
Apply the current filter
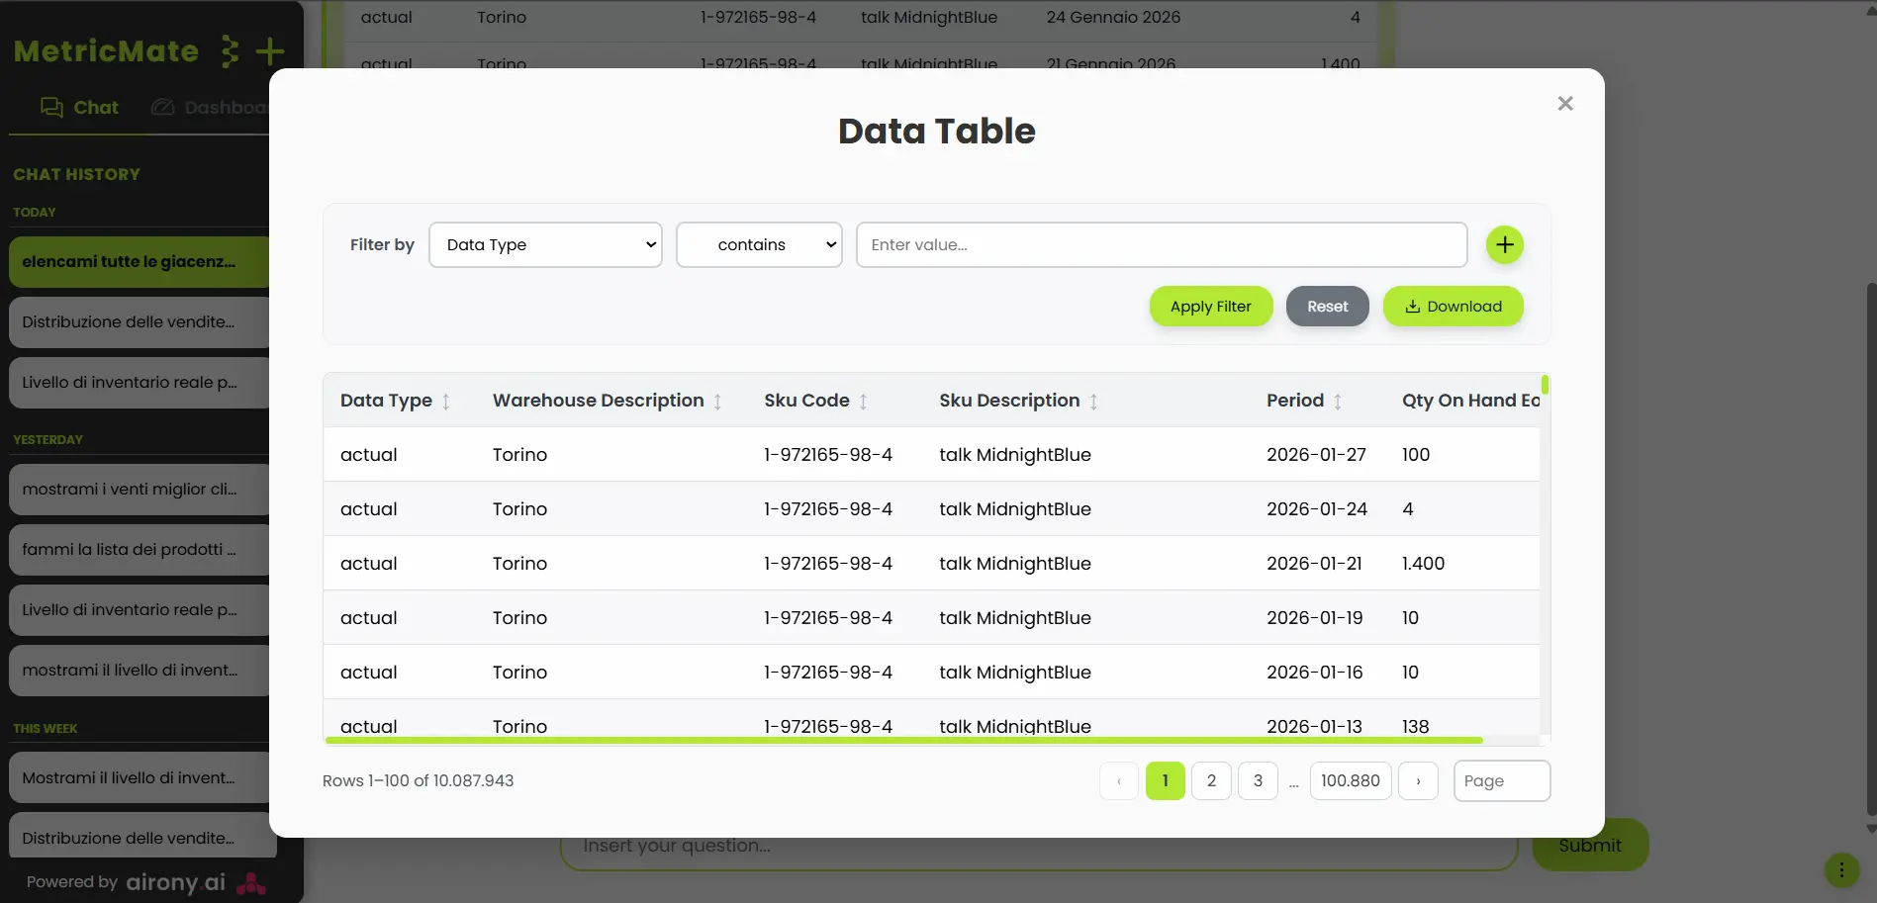click(x=1210, y=307)
